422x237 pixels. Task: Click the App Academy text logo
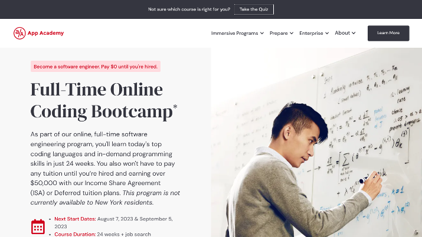(x=45, y=33)
